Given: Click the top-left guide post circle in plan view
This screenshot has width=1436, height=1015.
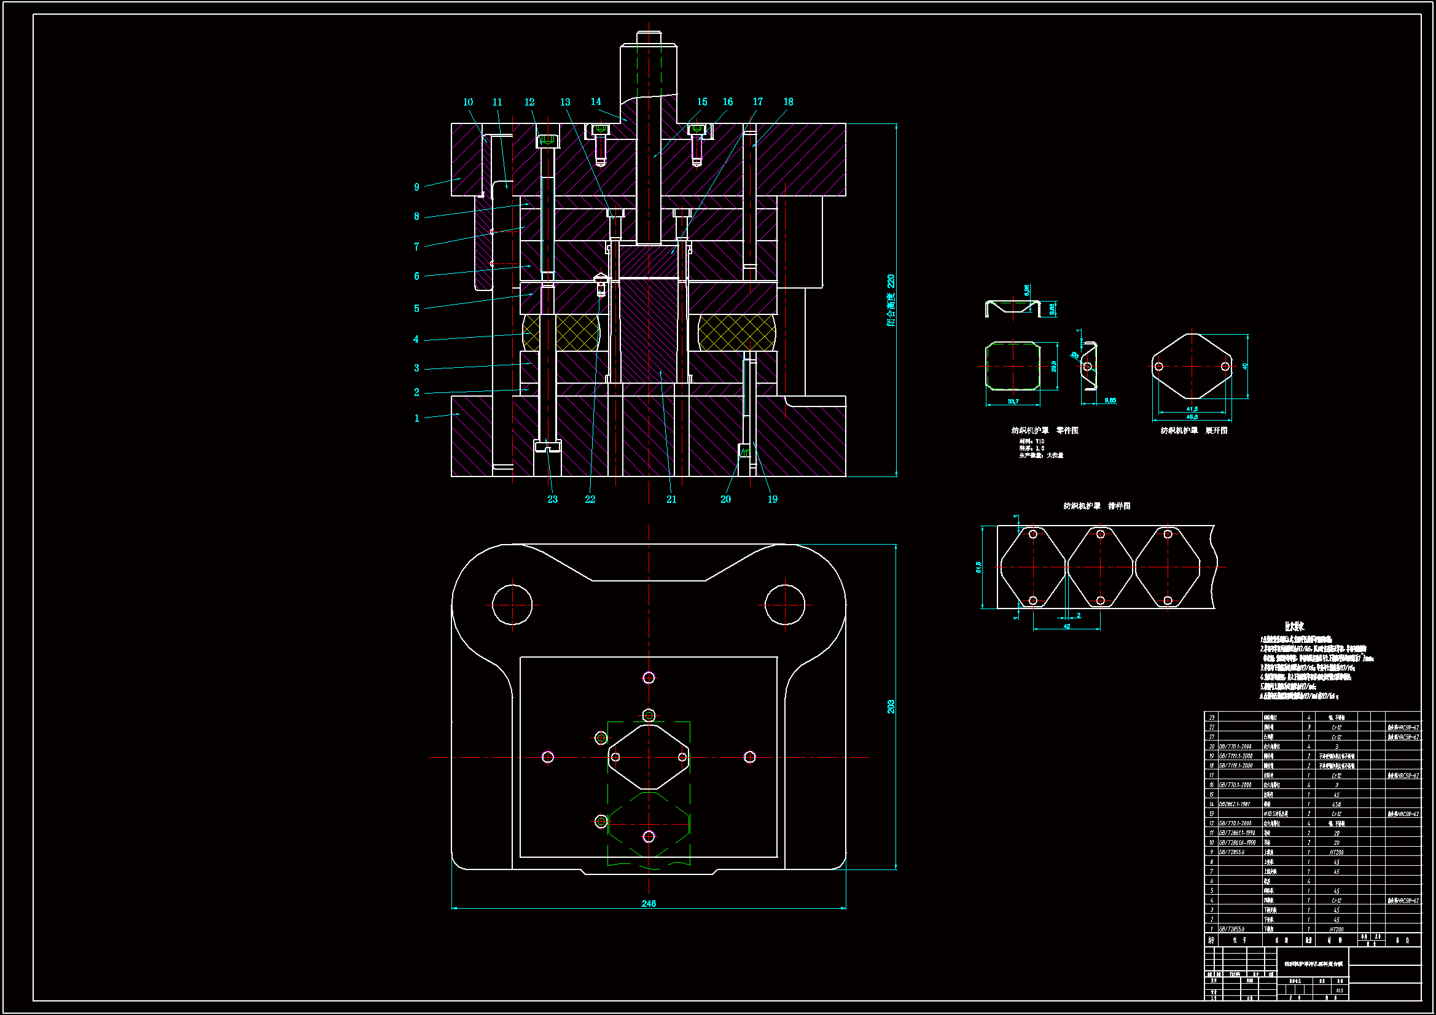Looking at the screenshot, I should point(512,605).
